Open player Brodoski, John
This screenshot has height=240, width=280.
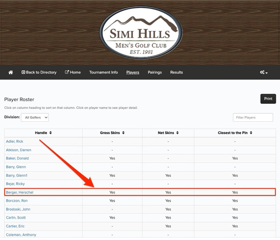coord(18,209)
